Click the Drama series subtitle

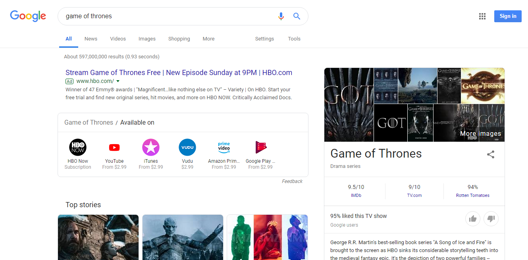tap(345, 166)
